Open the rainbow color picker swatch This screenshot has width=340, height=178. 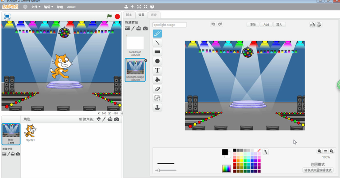226,168
